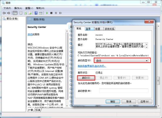Switch to the 常规 tab

pos(79,29)
